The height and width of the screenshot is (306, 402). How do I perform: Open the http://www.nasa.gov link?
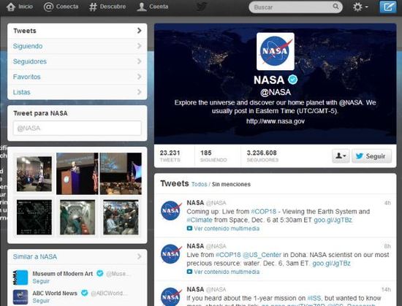[x=276, y=121]
